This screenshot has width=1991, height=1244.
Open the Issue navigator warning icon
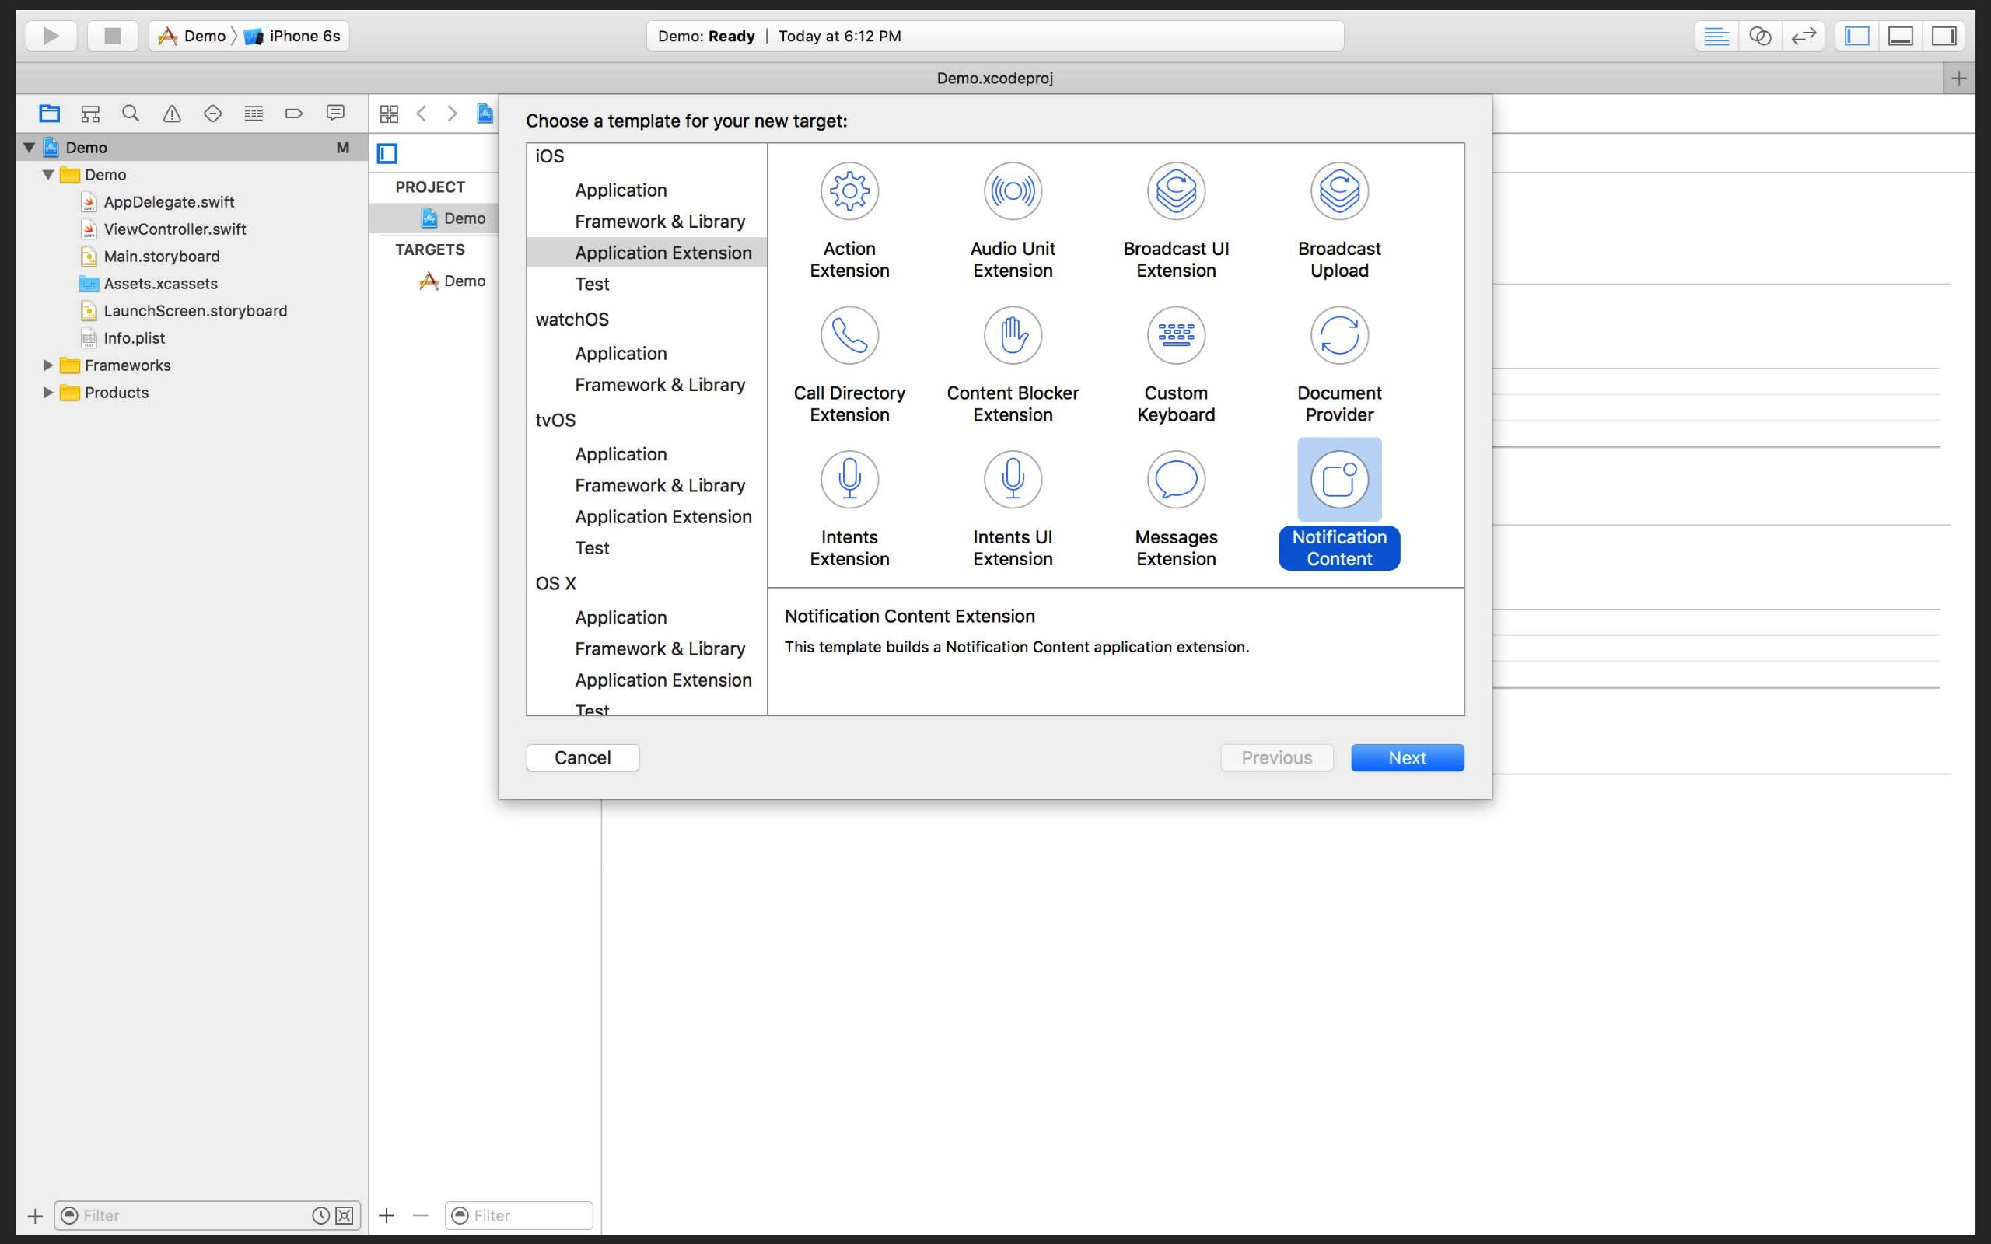[171, 114]
